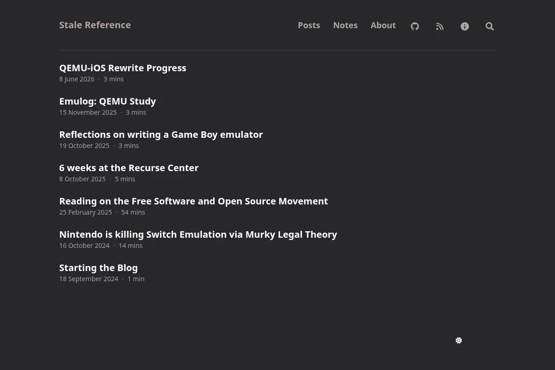
Task: Click the date 18 September 2024
Action: [89, 279]
